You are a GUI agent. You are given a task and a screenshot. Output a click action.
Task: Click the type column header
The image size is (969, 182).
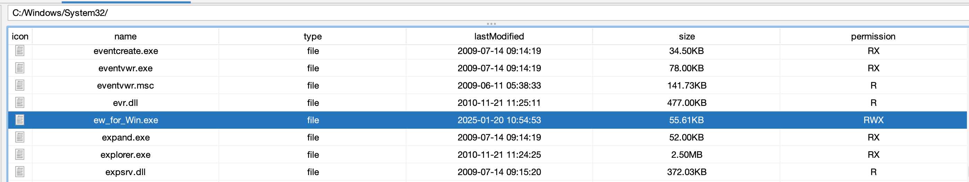tap(312, 36)
